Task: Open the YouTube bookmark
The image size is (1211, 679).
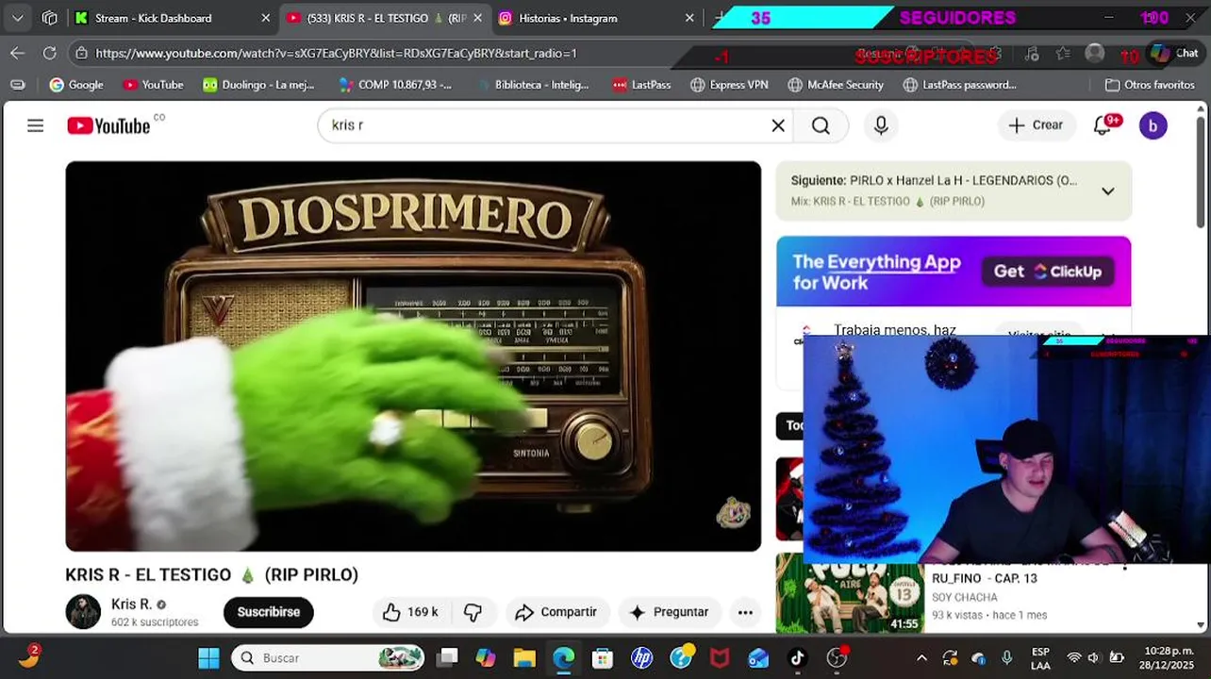Action: pyautogui.click(x=153, y=85)
